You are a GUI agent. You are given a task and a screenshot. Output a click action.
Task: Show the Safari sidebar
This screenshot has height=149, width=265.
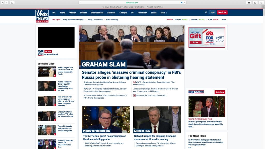click(x=12, y=3)
